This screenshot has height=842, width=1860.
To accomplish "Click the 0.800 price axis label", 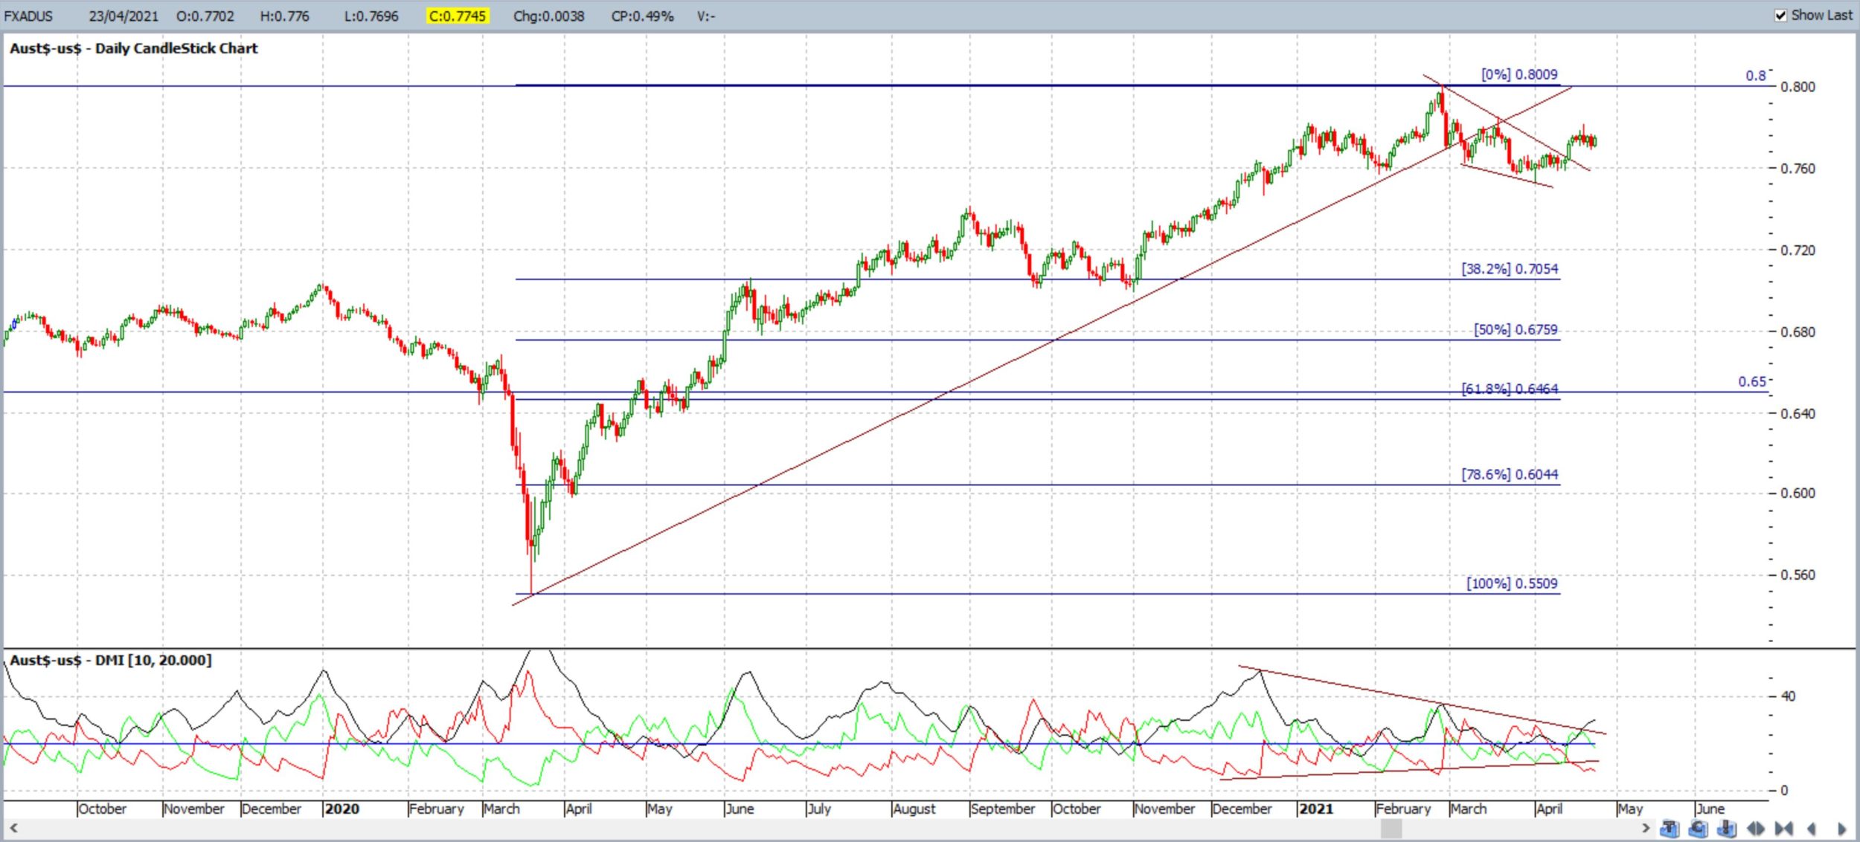I will pyautogui.click(x=1798, y=86).
